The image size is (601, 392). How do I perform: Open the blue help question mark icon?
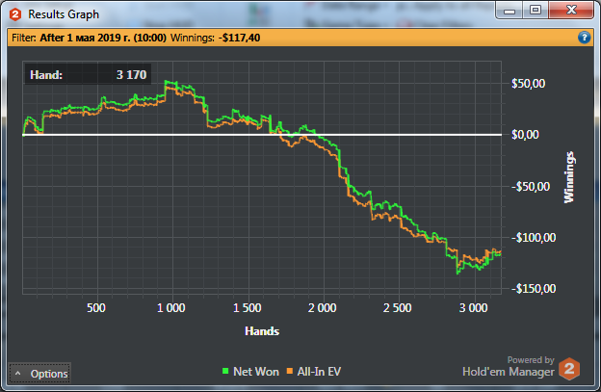[x=584, y=38]
